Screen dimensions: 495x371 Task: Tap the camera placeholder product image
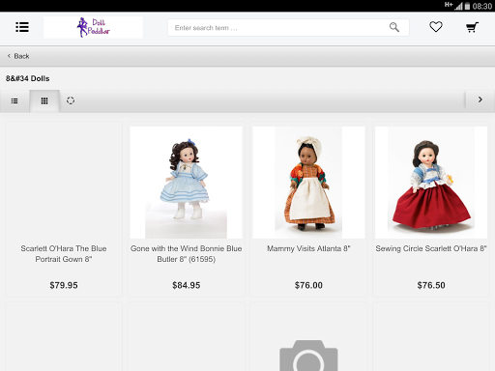click(x=308, y=355)
